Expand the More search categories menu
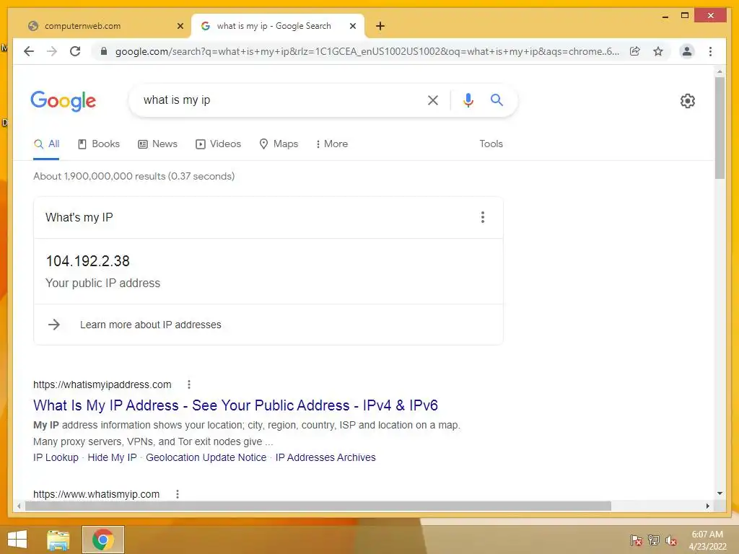739x554 pixels. coord(332,144)
